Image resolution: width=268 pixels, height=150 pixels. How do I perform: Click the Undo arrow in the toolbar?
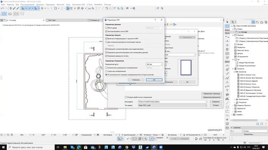(3, 8)
